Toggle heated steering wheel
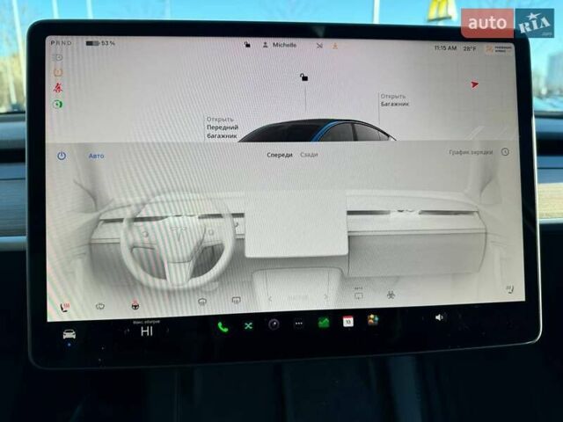This screenshot has width=563, height=422. (135, 305)
